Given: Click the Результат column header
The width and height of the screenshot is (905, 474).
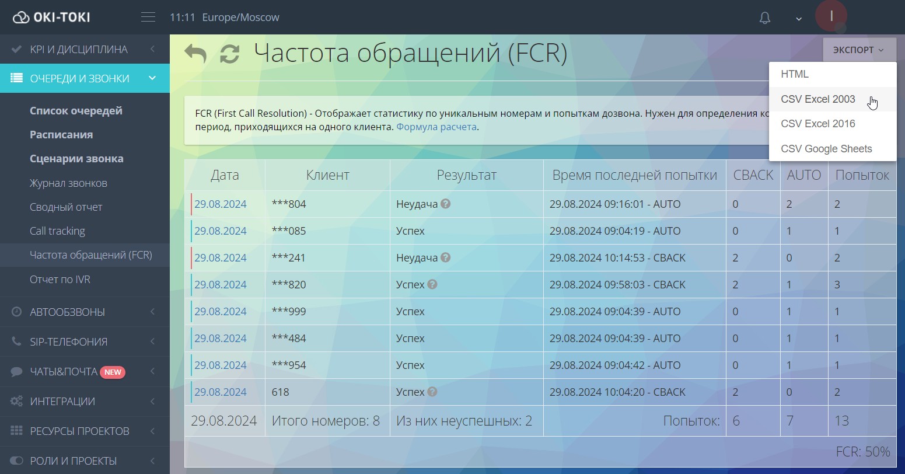Looking at the screenshot, I should (466, 175).
